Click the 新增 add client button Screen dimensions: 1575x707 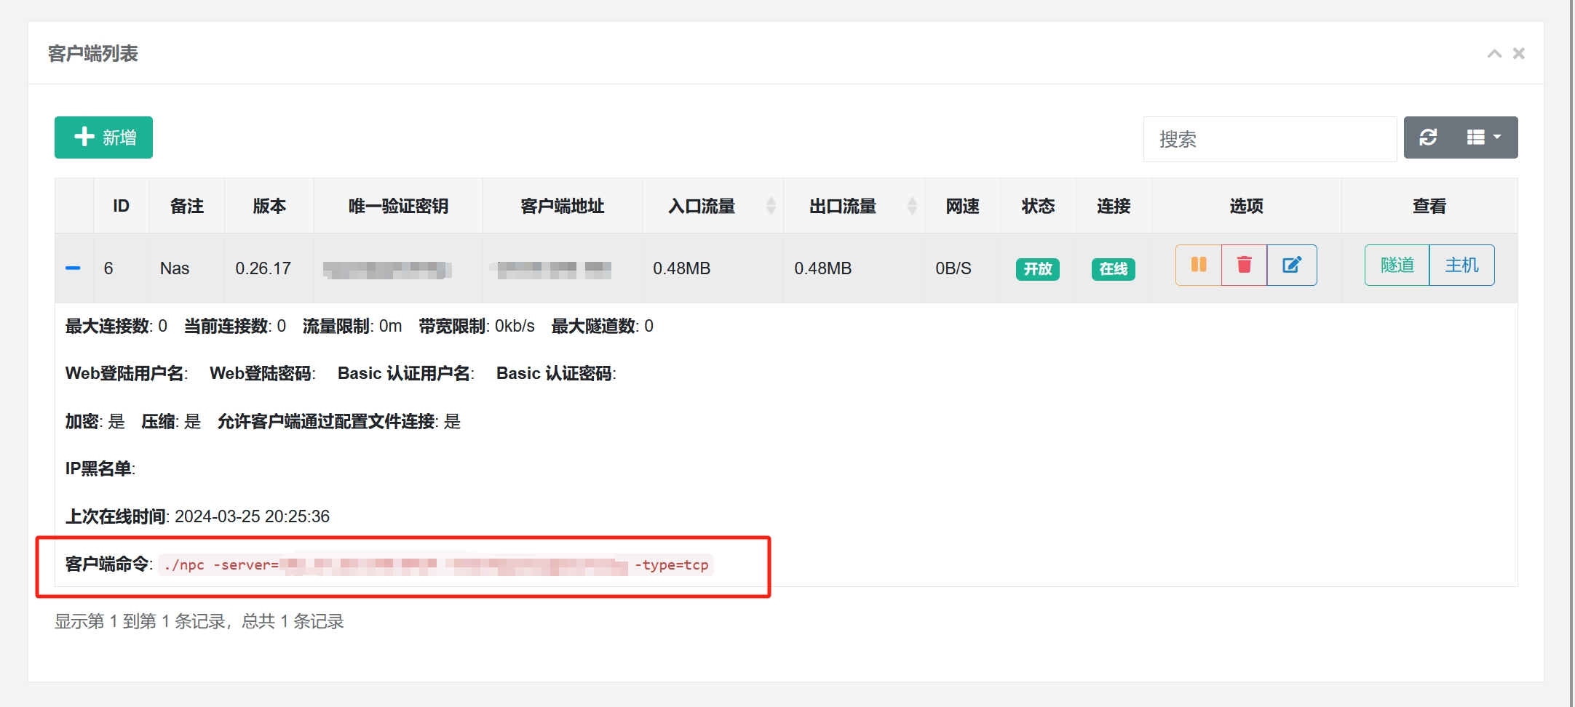[103, 137]
